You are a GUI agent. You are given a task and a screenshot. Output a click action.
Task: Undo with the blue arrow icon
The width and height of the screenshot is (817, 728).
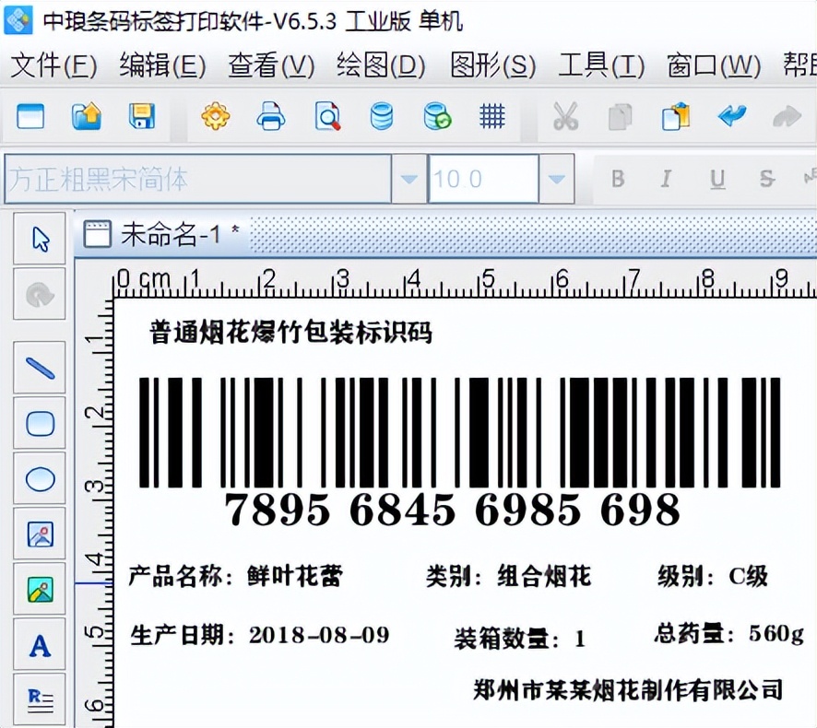click(x=731, y=115)
